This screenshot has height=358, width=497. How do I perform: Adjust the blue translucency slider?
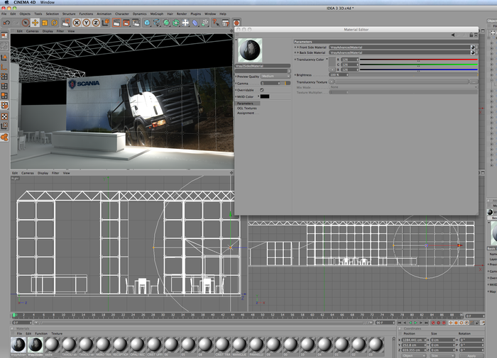pos(418,70)
